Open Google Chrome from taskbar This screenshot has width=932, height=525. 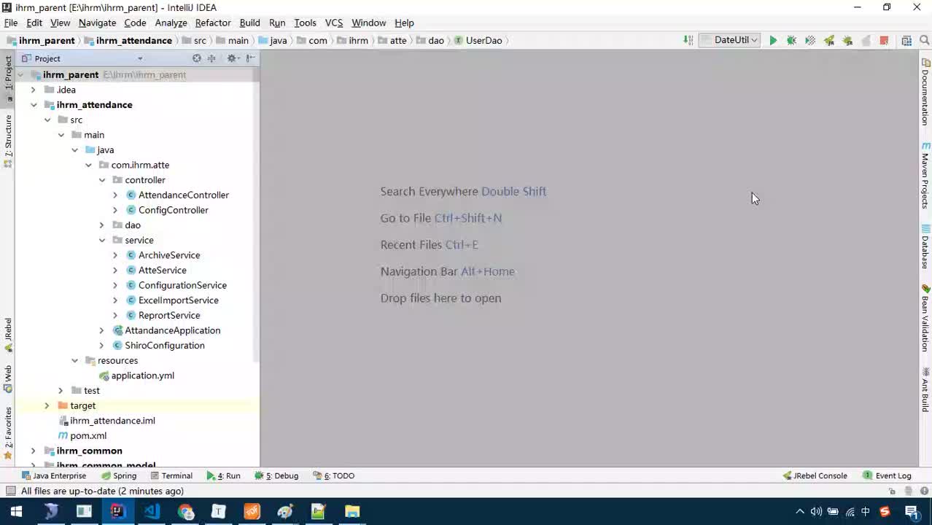coord(186,512)
